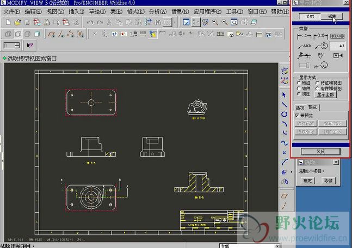Select the spline sketch tool
The width and height of the screenshot is (352, 248).
(284, 143)
